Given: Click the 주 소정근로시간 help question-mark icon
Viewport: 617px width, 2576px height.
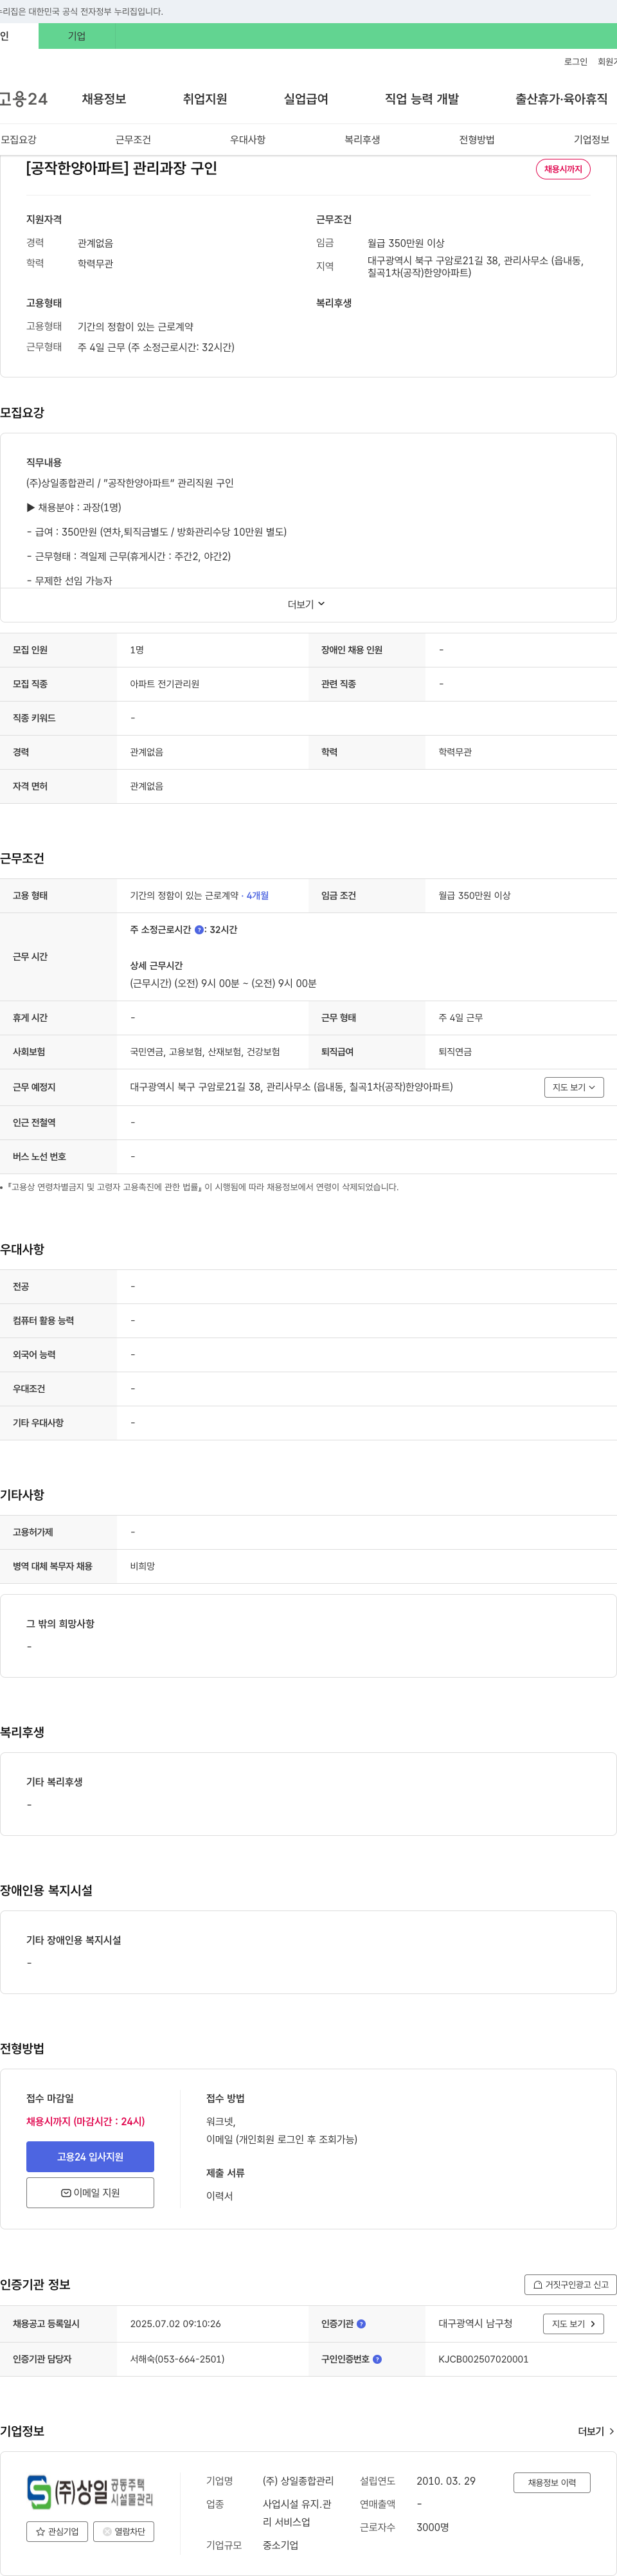Looking at the screenshot, I should click(199, 930).
